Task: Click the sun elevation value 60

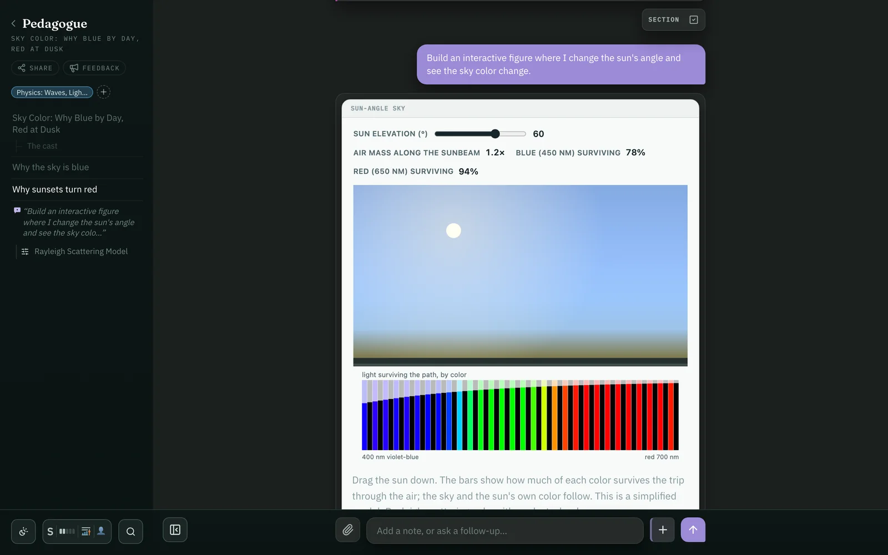Action: coord(538,134)
